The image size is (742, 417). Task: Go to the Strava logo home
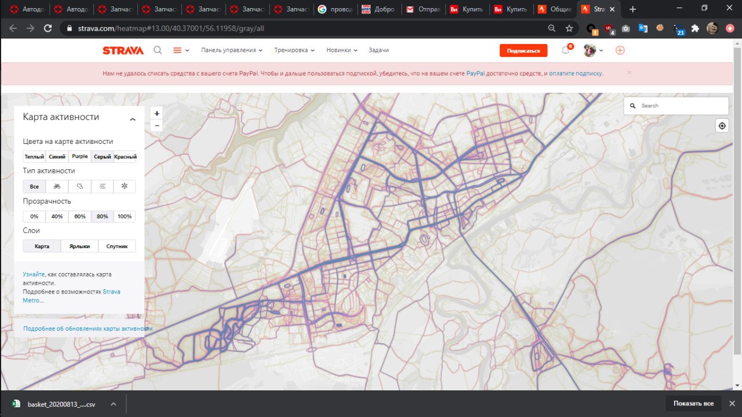(123, 50)
